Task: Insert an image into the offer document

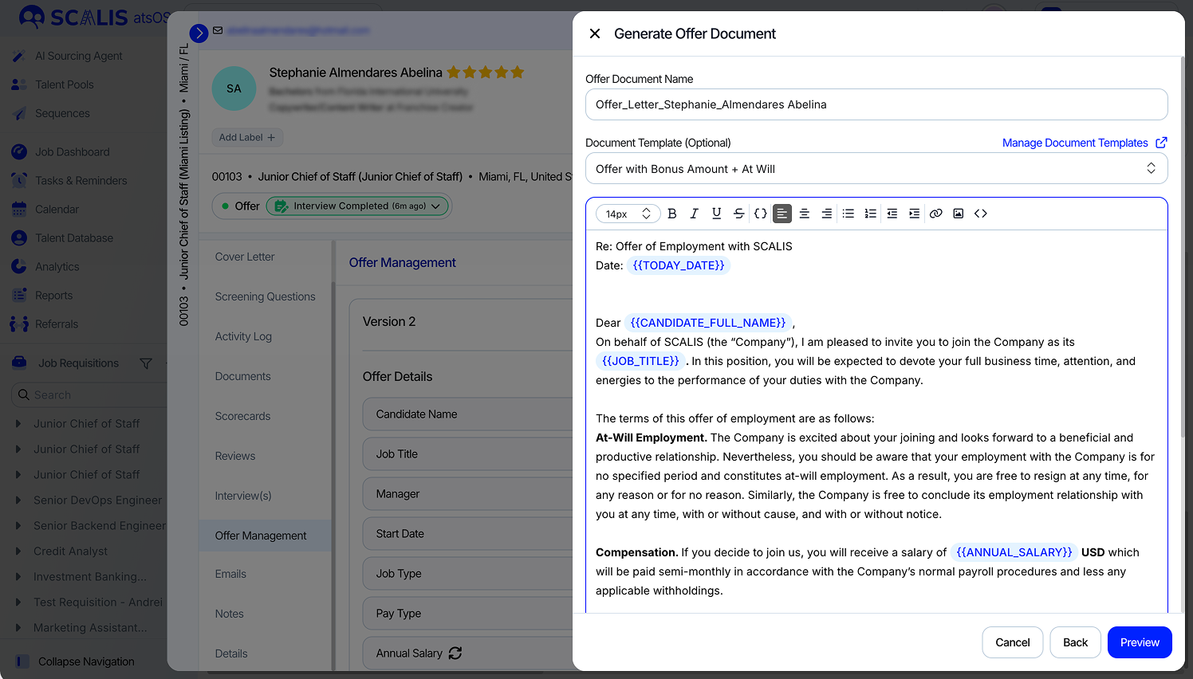Action: pyautogui.click(x=958, y=214)
